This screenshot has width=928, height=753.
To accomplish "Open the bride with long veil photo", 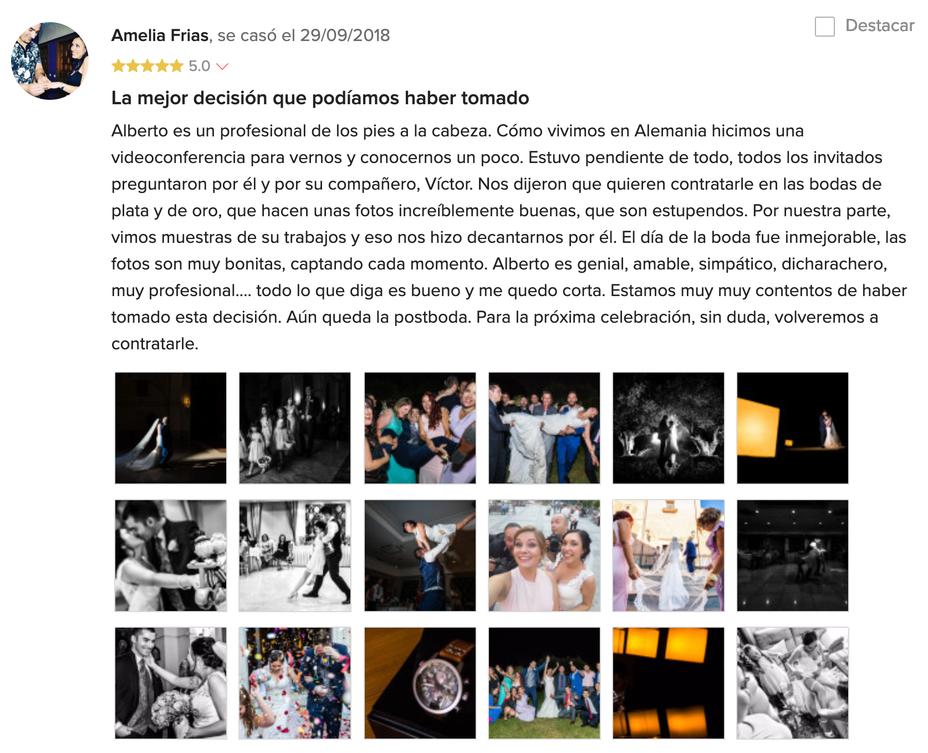I will (x=171, y=428).
